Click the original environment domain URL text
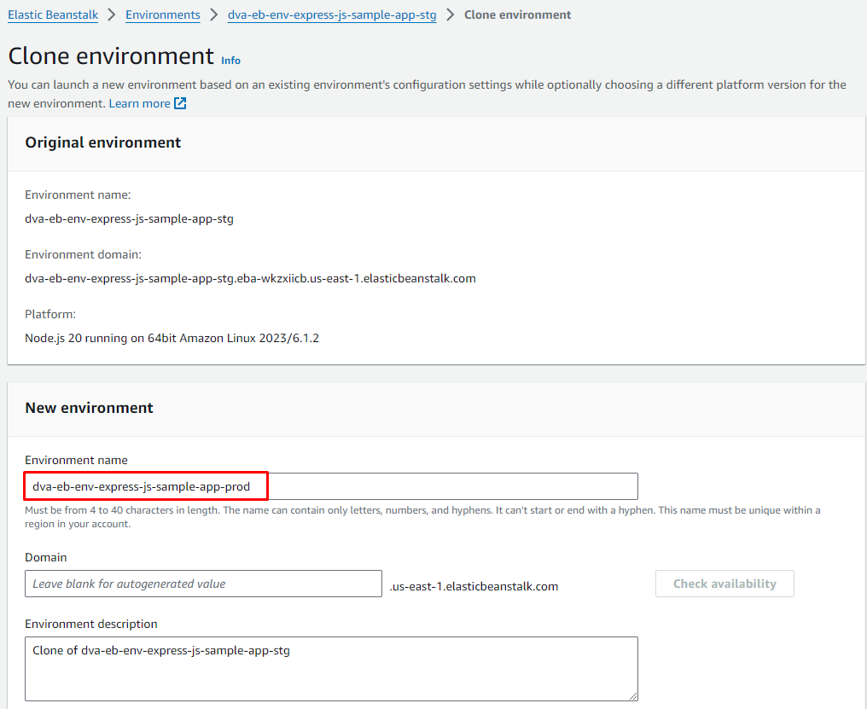 click(x=250, y=278)
